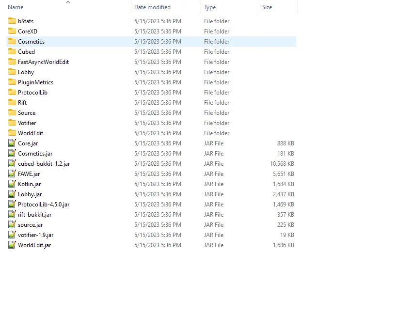Select the PluginMetrics folder name
The height and width of the screenshot is (316, 396).
pyautogui.click(x=35, y=82)
